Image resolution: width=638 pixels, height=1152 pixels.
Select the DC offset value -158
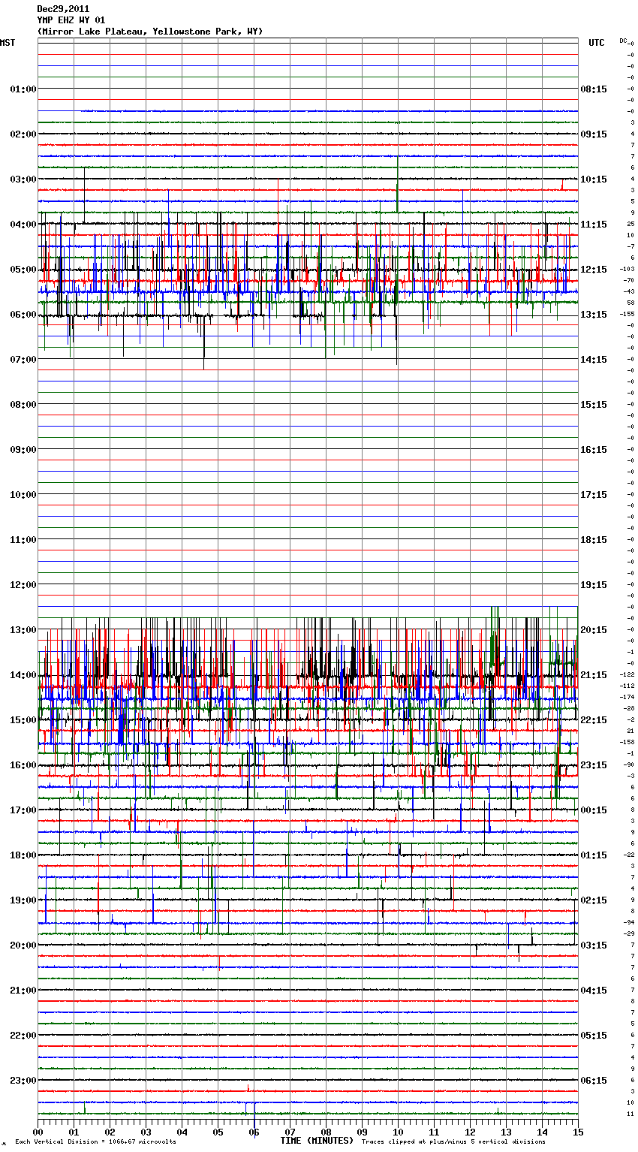point(627,743)
